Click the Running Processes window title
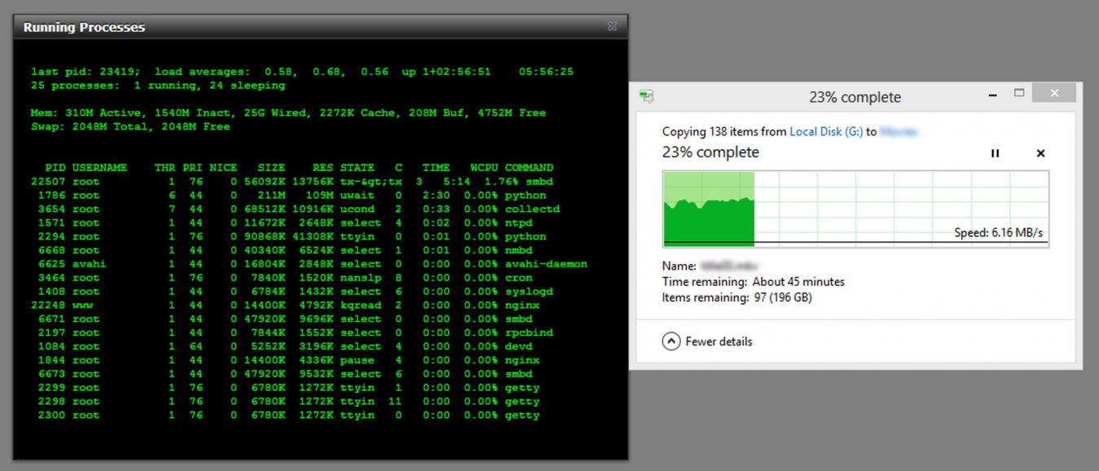The width and height of the screenshot is (1099, 471). pyautogui.click(x=84, y=27)
